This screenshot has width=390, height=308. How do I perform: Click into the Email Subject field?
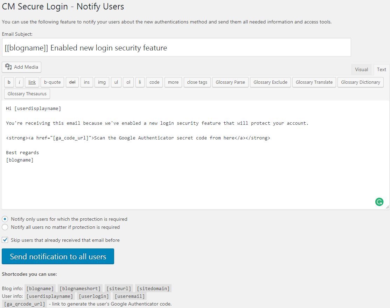point(176,48)
